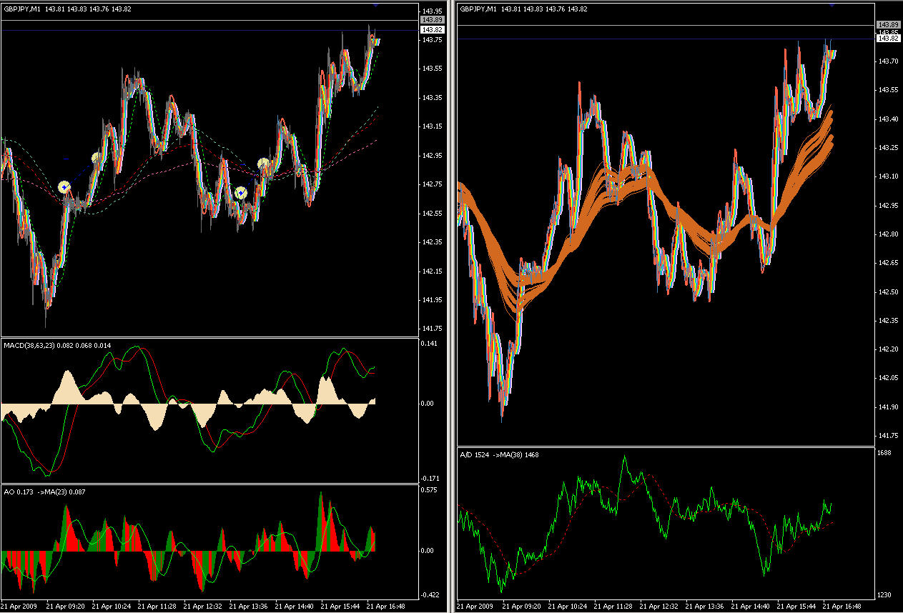Screen dimensions: 903x613
Task: Select earliest circled trade entry arrow on left chart
Action: click(64, 188)
